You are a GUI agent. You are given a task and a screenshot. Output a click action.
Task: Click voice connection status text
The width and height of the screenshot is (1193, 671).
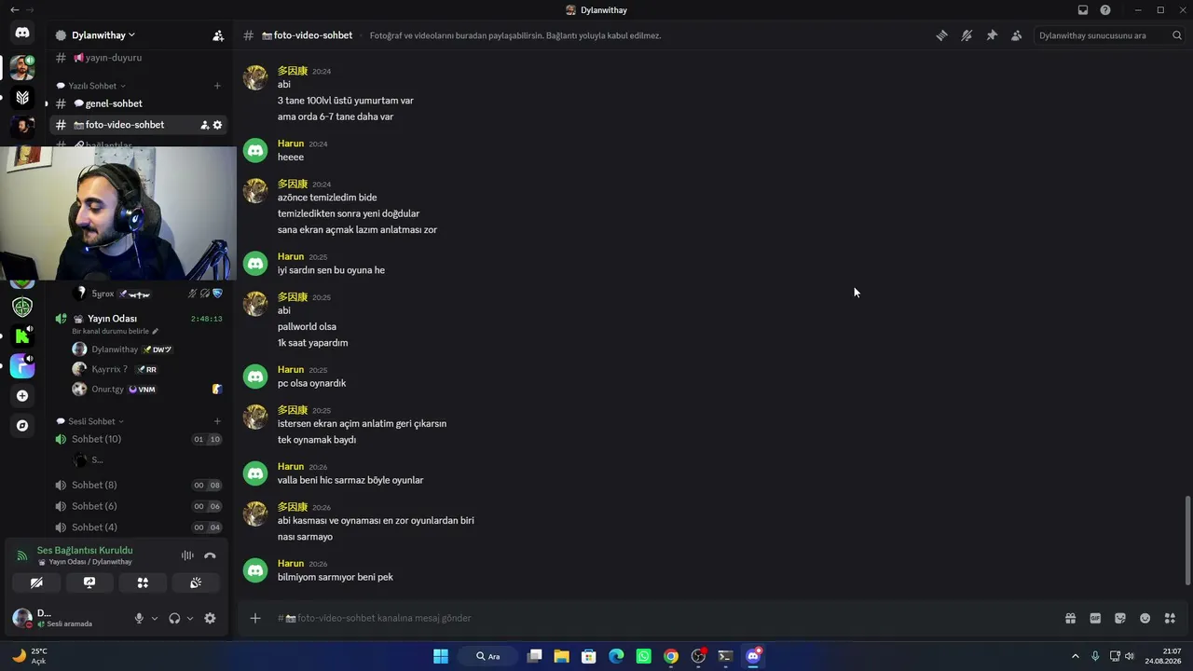85,551
